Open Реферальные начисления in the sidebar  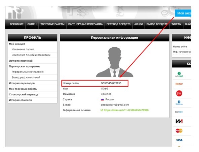click(28, 72)
